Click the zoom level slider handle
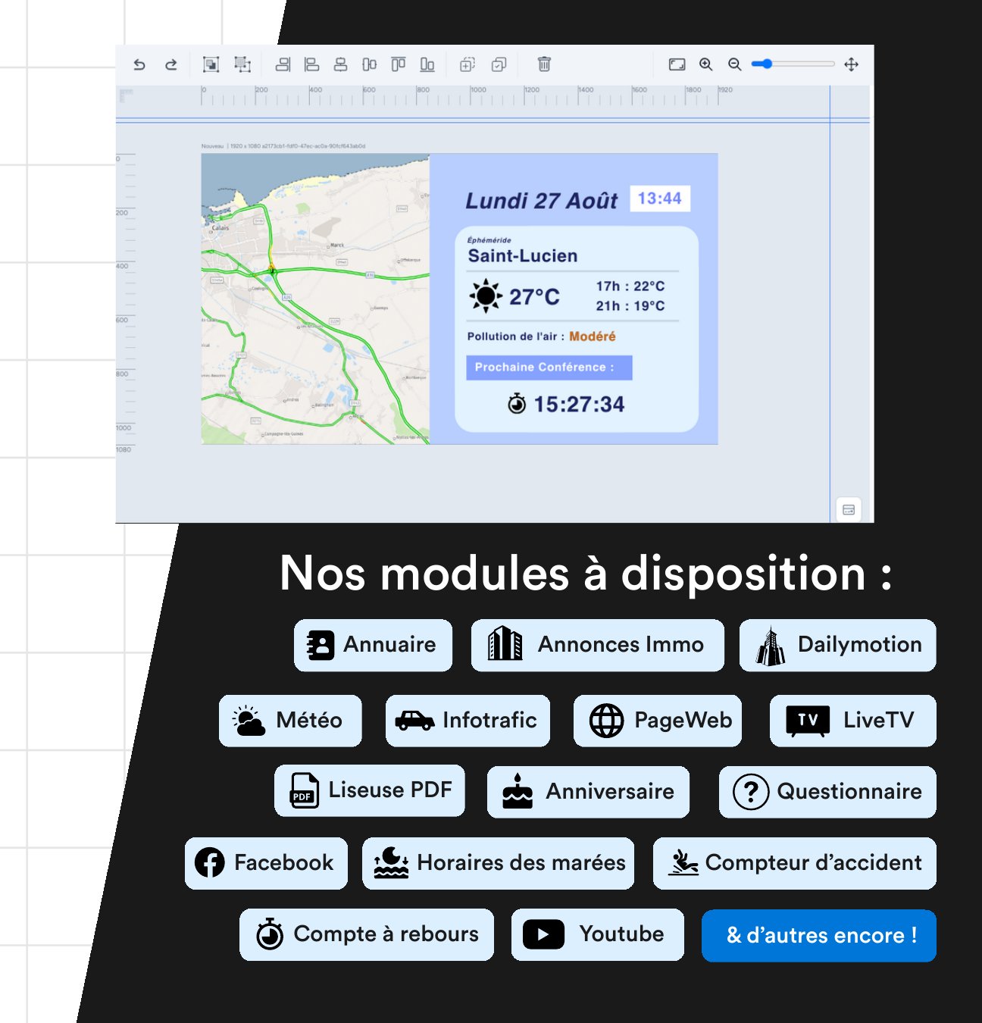This screenshot has width=982, height=1023. pyautogui.click(x=767, y=64)
